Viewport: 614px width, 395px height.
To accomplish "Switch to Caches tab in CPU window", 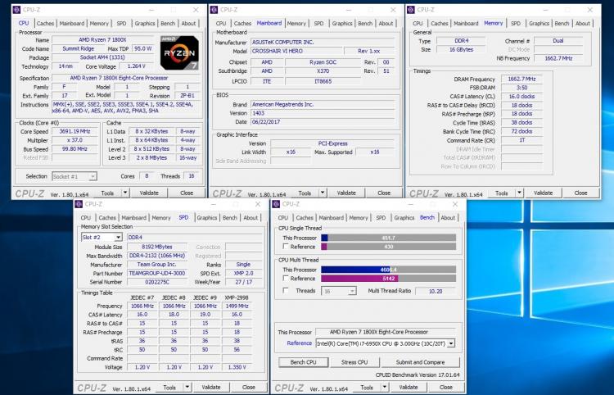I will tap(45, 23).
